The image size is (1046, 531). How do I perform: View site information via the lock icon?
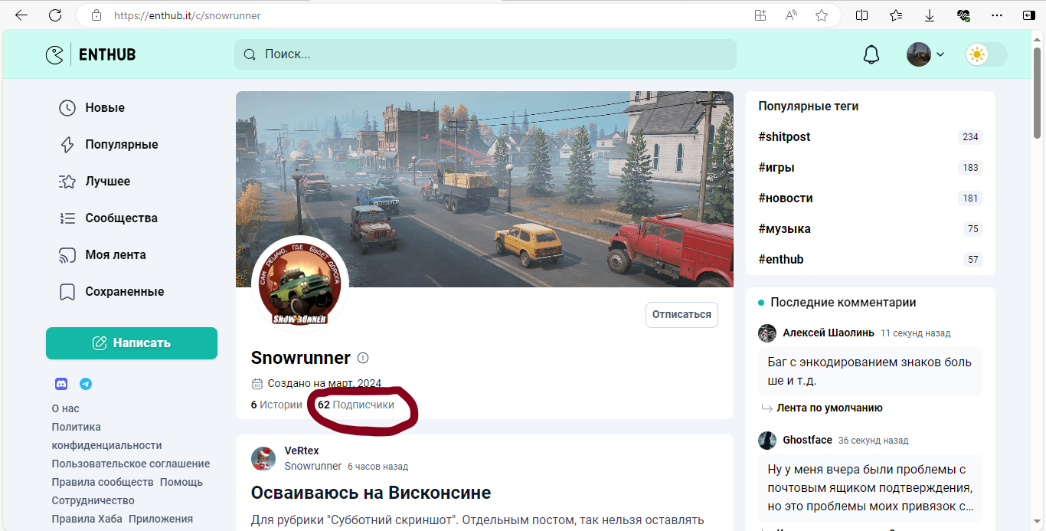point(96,15)
